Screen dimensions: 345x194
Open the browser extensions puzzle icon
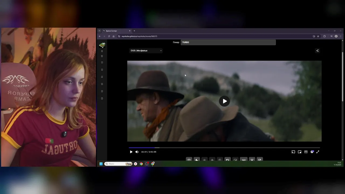pos(325,36)
